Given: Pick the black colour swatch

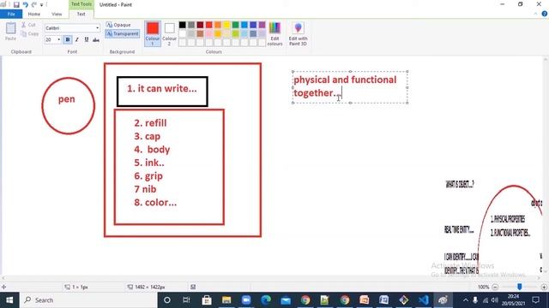Looking at the screenshot, I should pos(183,25).
